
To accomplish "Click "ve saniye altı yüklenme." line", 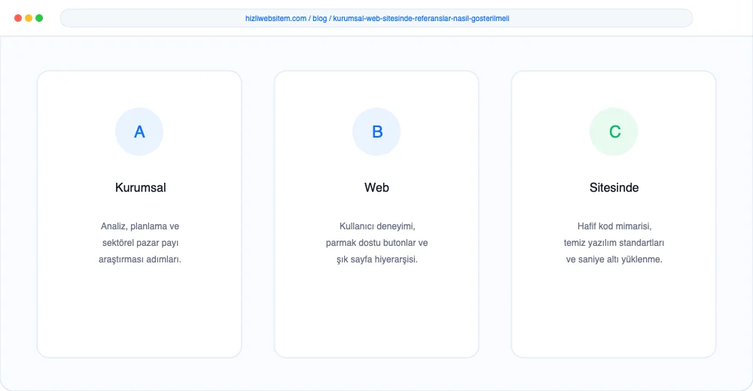I will coord(614,259).
